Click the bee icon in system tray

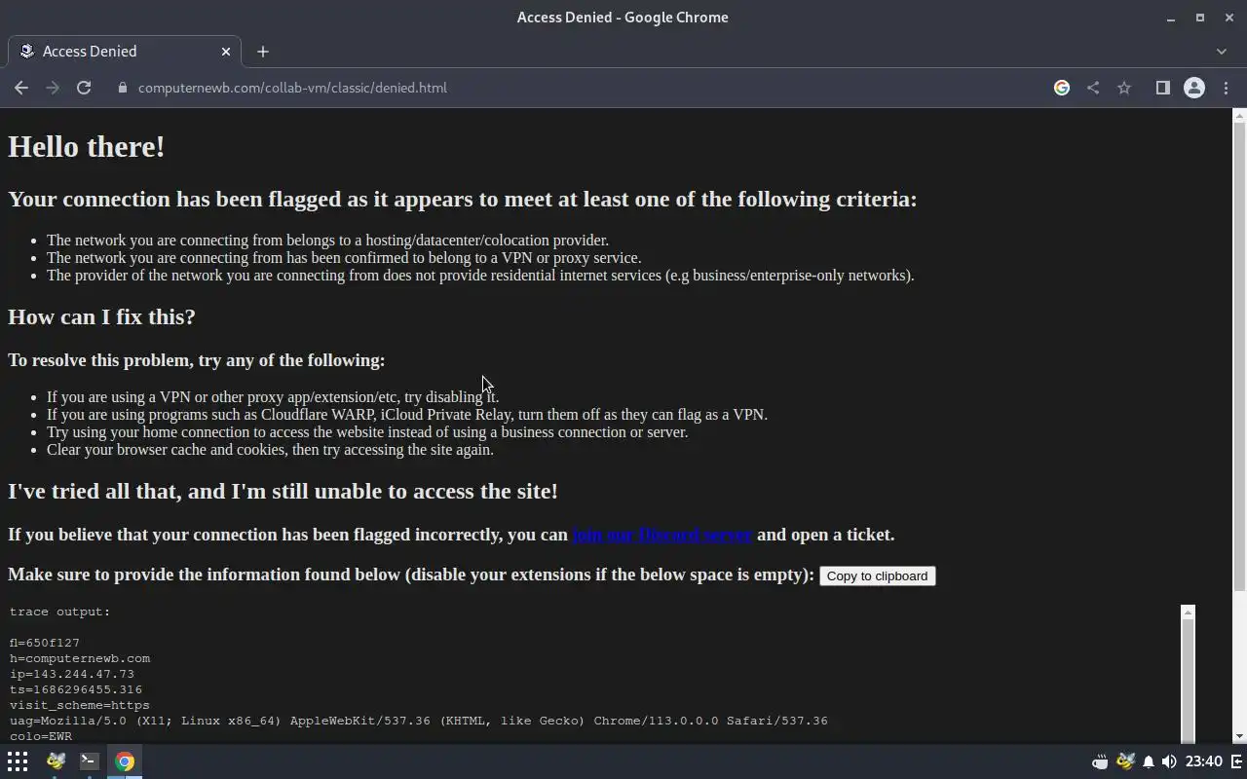point(1125,761)
